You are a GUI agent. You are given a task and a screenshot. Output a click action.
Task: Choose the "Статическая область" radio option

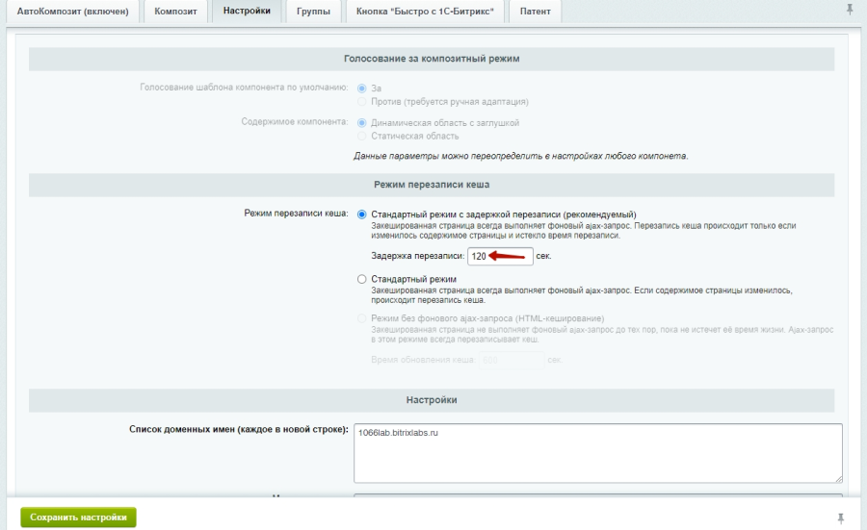click(x=362, y=136)
